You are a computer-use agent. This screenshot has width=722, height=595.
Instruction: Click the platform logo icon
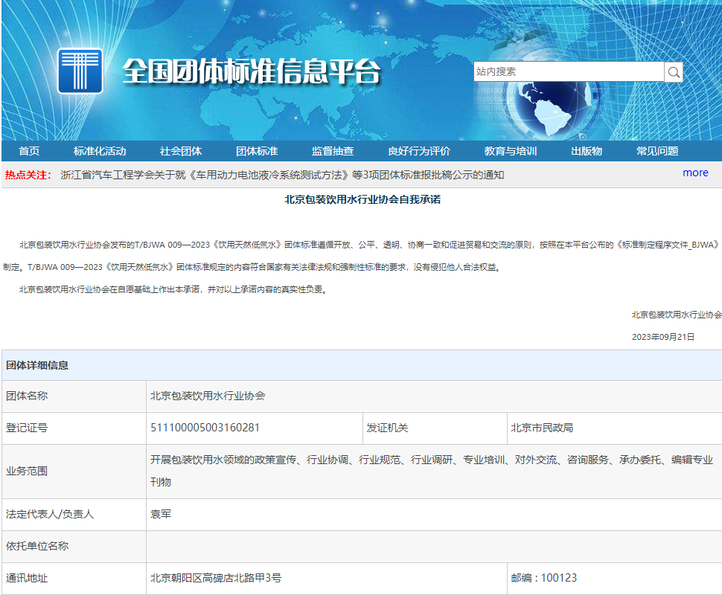80,71
